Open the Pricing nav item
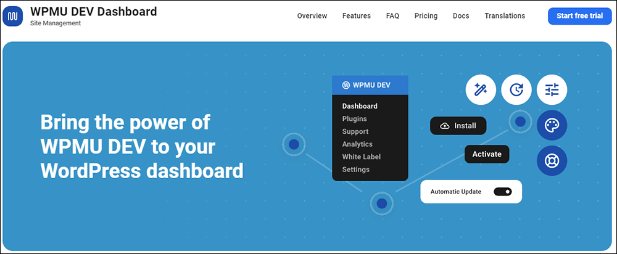 click(x=426, y=16)
